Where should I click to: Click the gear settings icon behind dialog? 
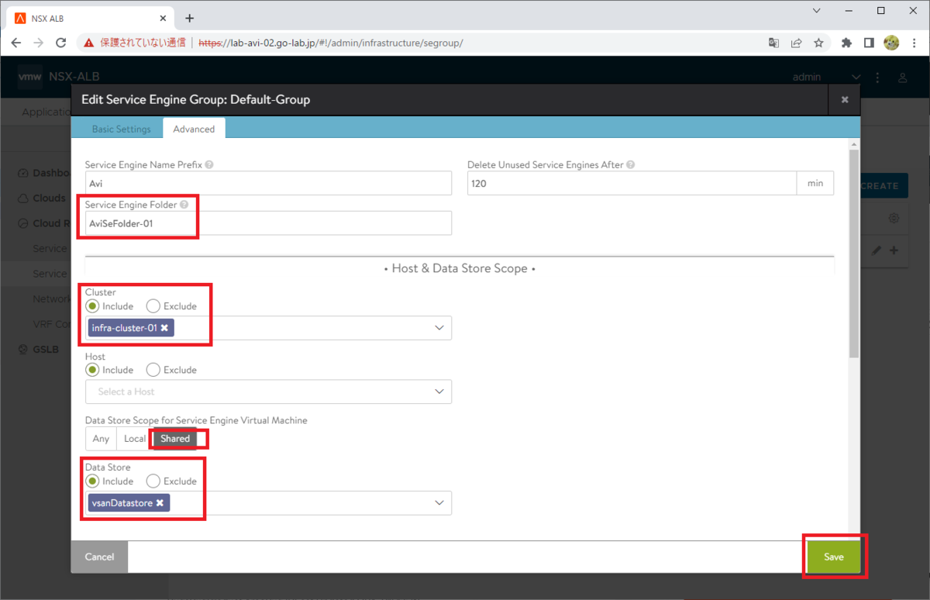894,219
